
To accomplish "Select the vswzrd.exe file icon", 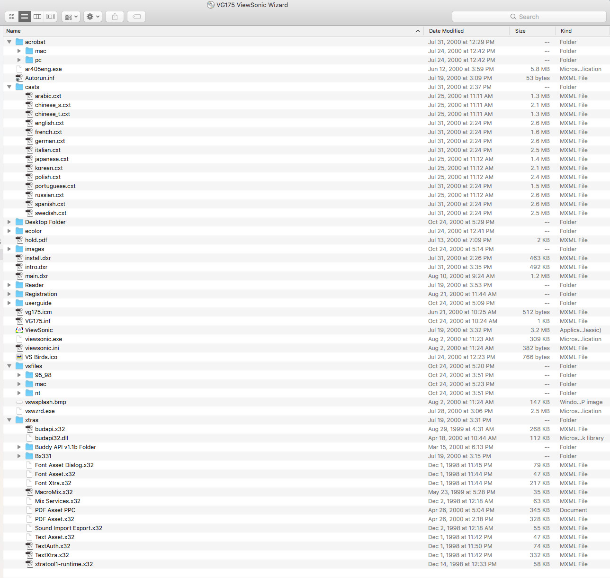I will pyautogui.click(x=19, y=411).
